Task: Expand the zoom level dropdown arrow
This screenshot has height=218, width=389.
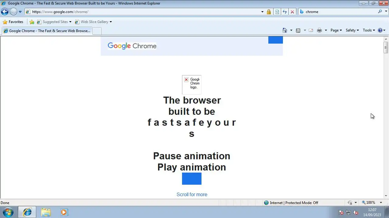Action: point(381,203)
